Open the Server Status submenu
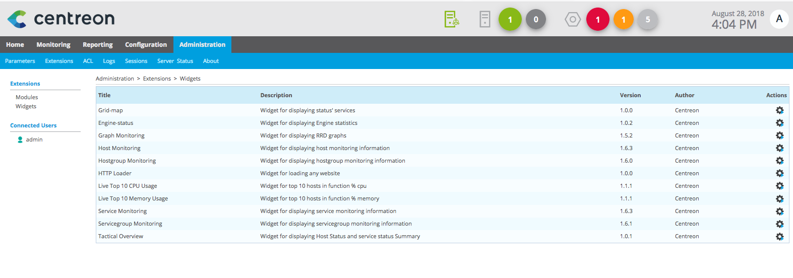 pos(175,61)
